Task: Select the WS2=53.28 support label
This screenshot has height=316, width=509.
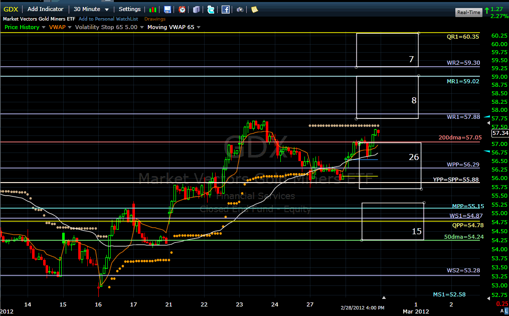Action: click(463, 270)
